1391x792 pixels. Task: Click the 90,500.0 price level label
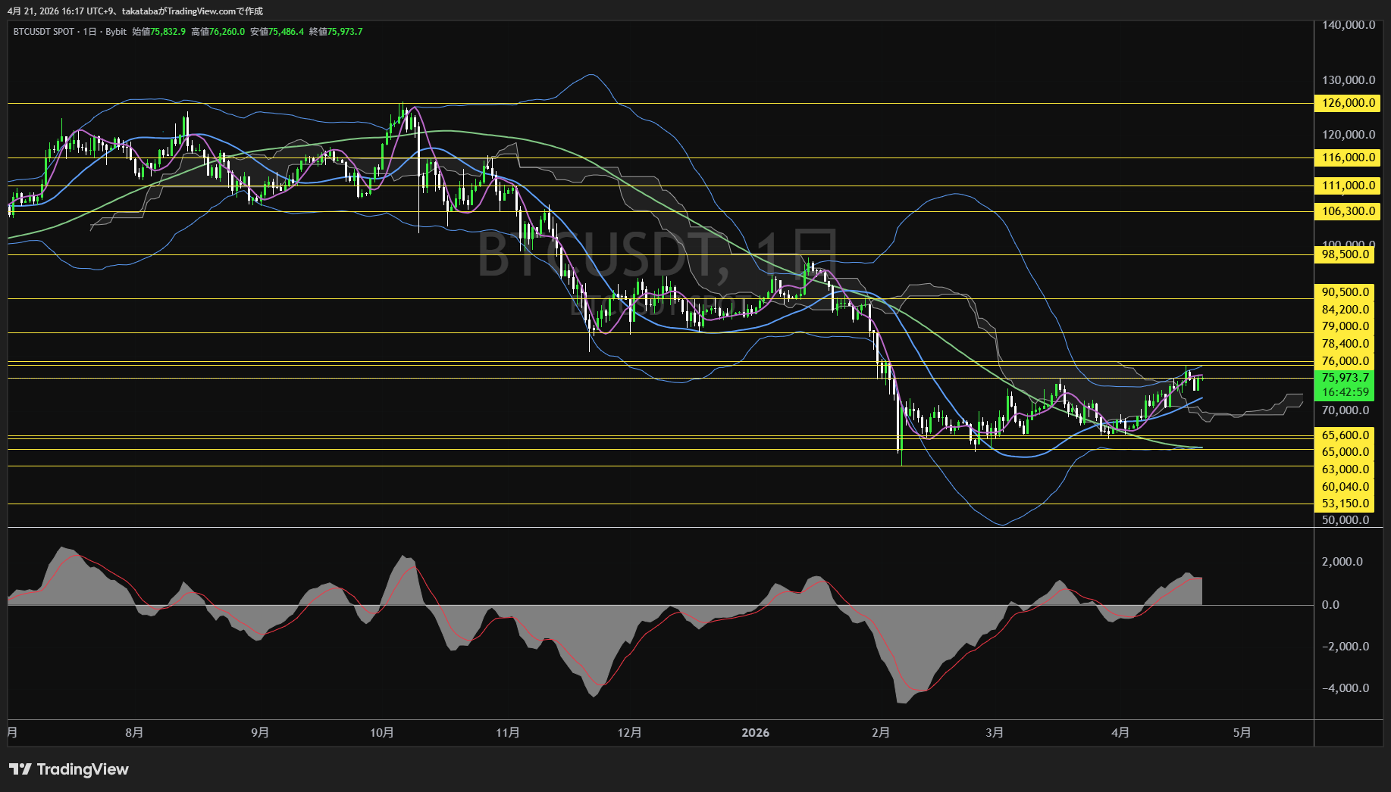point(1346,292)
